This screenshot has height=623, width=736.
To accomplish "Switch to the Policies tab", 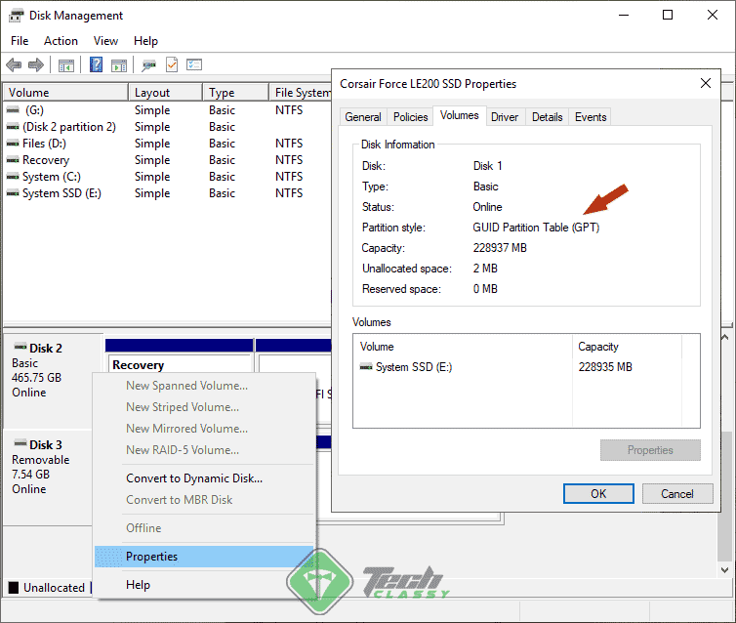I will (411, 117).
